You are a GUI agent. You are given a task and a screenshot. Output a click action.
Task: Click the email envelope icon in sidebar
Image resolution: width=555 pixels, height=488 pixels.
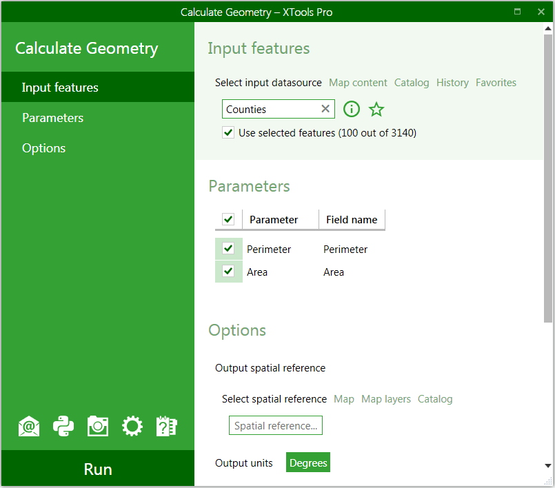point(29,426)
